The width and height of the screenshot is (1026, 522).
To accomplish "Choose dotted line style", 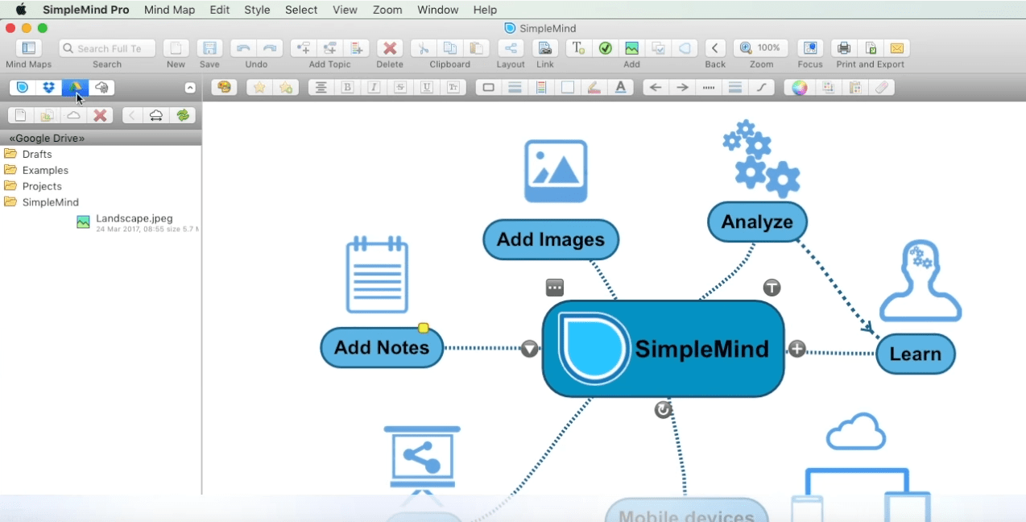I will tap(710, 88).
